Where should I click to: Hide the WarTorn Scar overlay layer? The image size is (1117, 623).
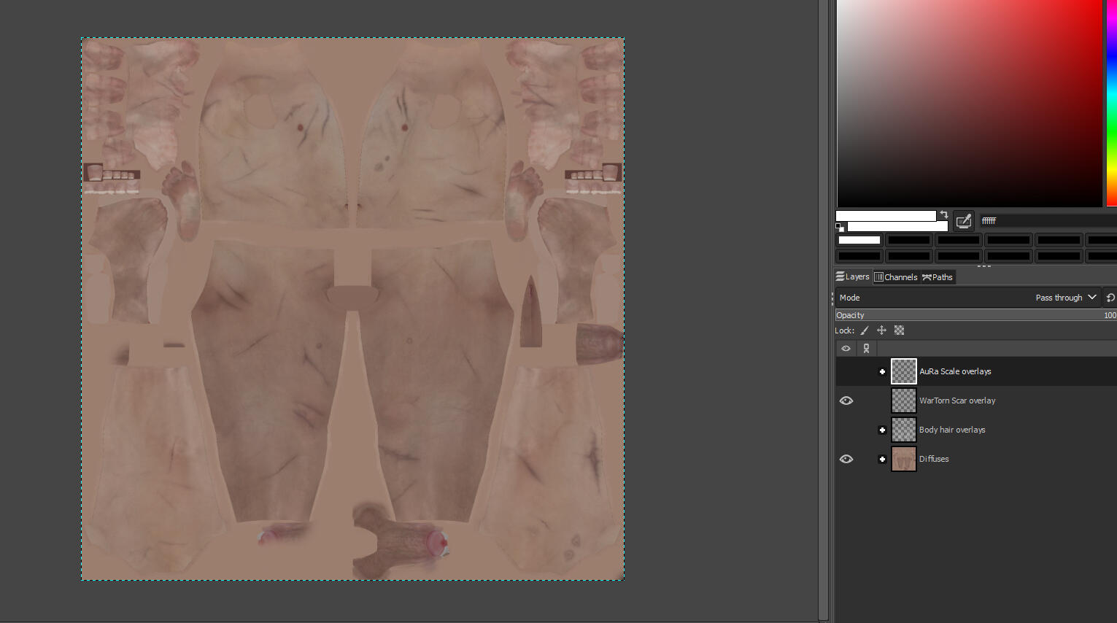pos(846,400)
